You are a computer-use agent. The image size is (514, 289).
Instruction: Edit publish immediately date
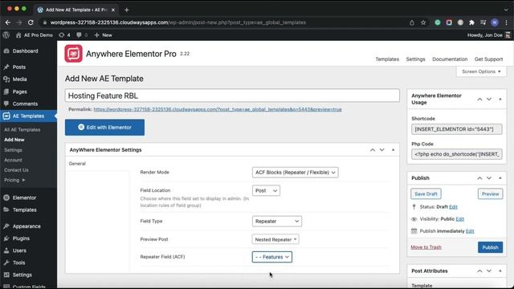tap(470, 231)
